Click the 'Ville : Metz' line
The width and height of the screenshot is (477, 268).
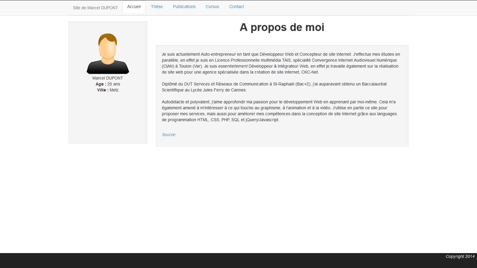pos(108,90)
